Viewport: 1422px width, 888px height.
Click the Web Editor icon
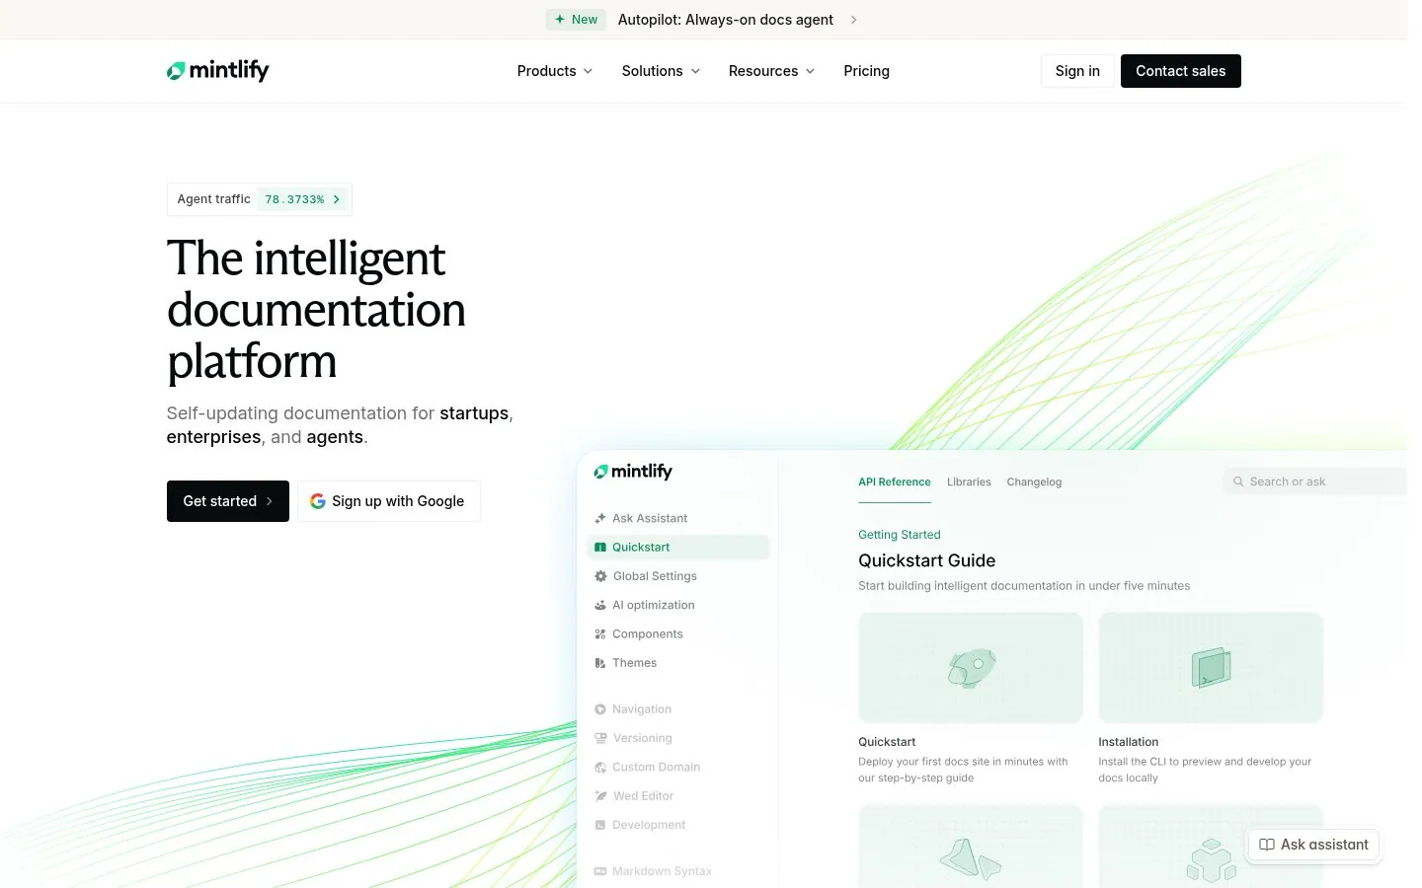(x=600, y=796)
